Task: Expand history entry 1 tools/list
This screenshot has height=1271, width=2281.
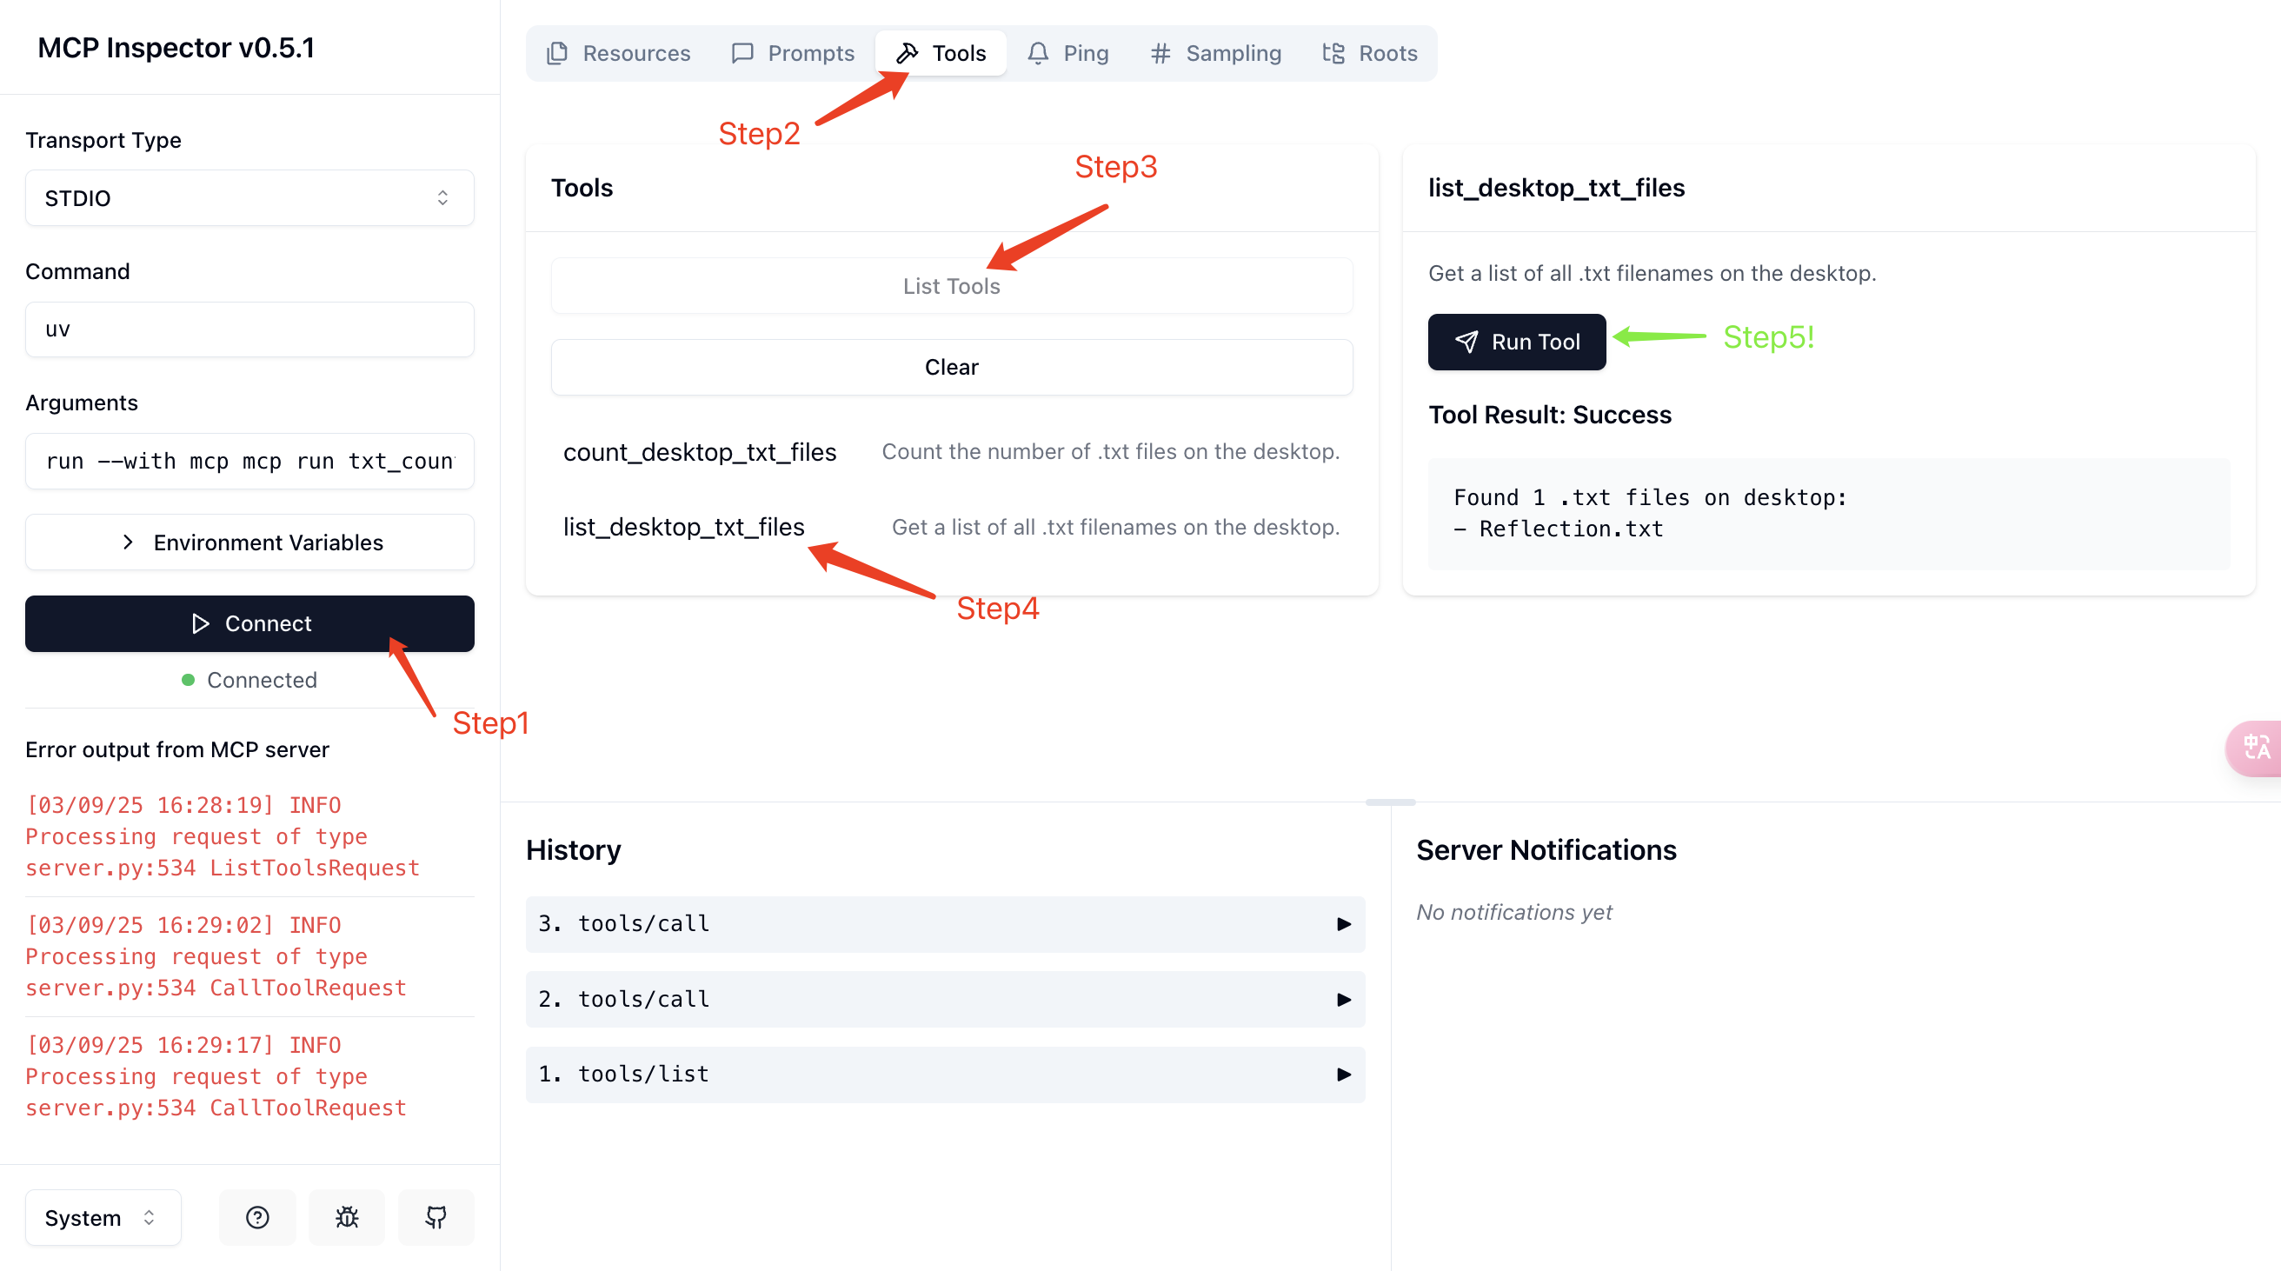Action: pyautogui.click(x=944, y=1075)
